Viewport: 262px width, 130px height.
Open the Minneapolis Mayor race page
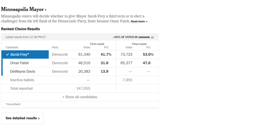(22, 9)
